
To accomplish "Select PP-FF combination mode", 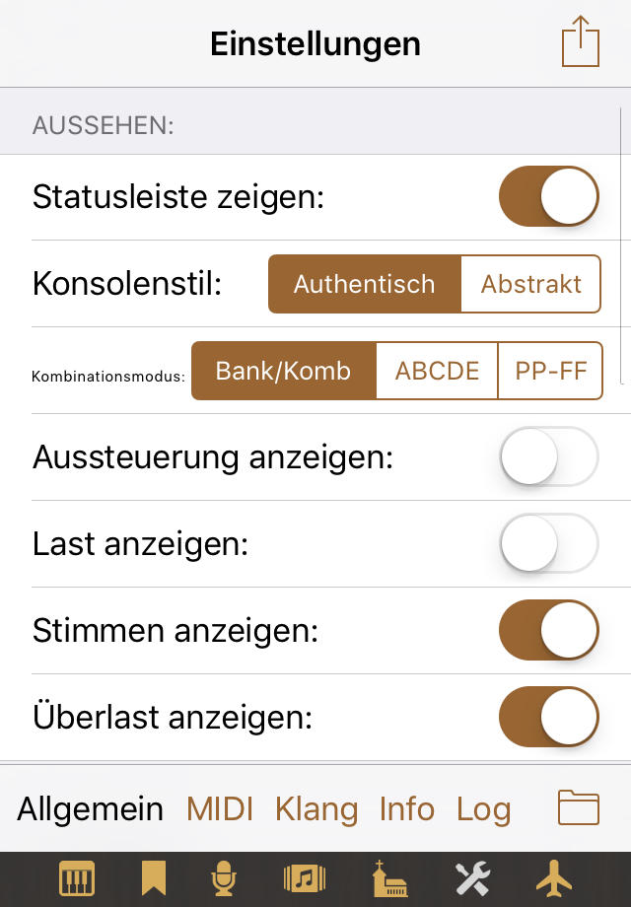I will point(550,371).
